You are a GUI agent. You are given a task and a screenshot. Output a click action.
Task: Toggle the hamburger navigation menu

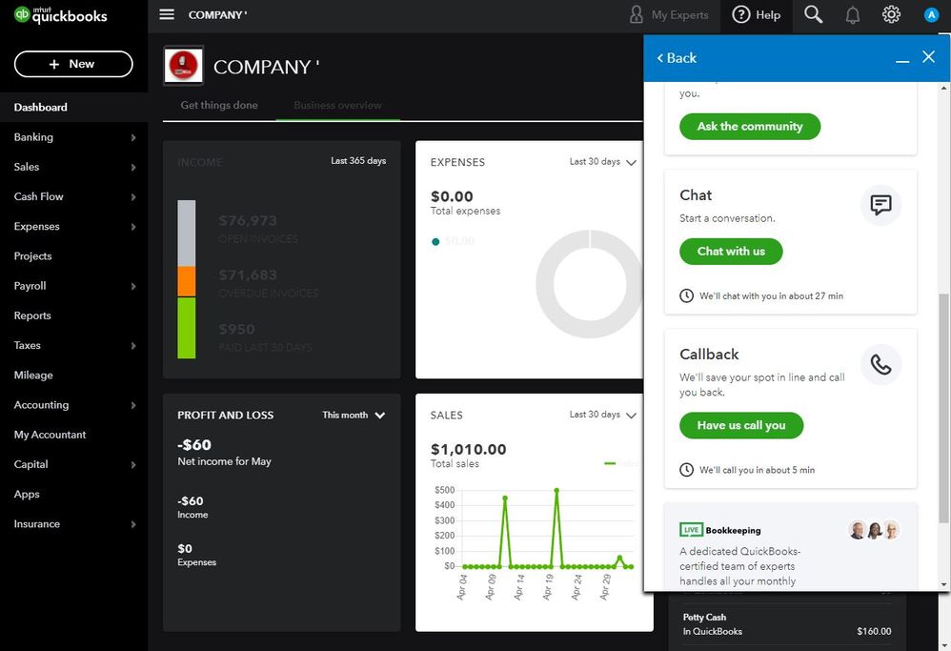point(167,14)
